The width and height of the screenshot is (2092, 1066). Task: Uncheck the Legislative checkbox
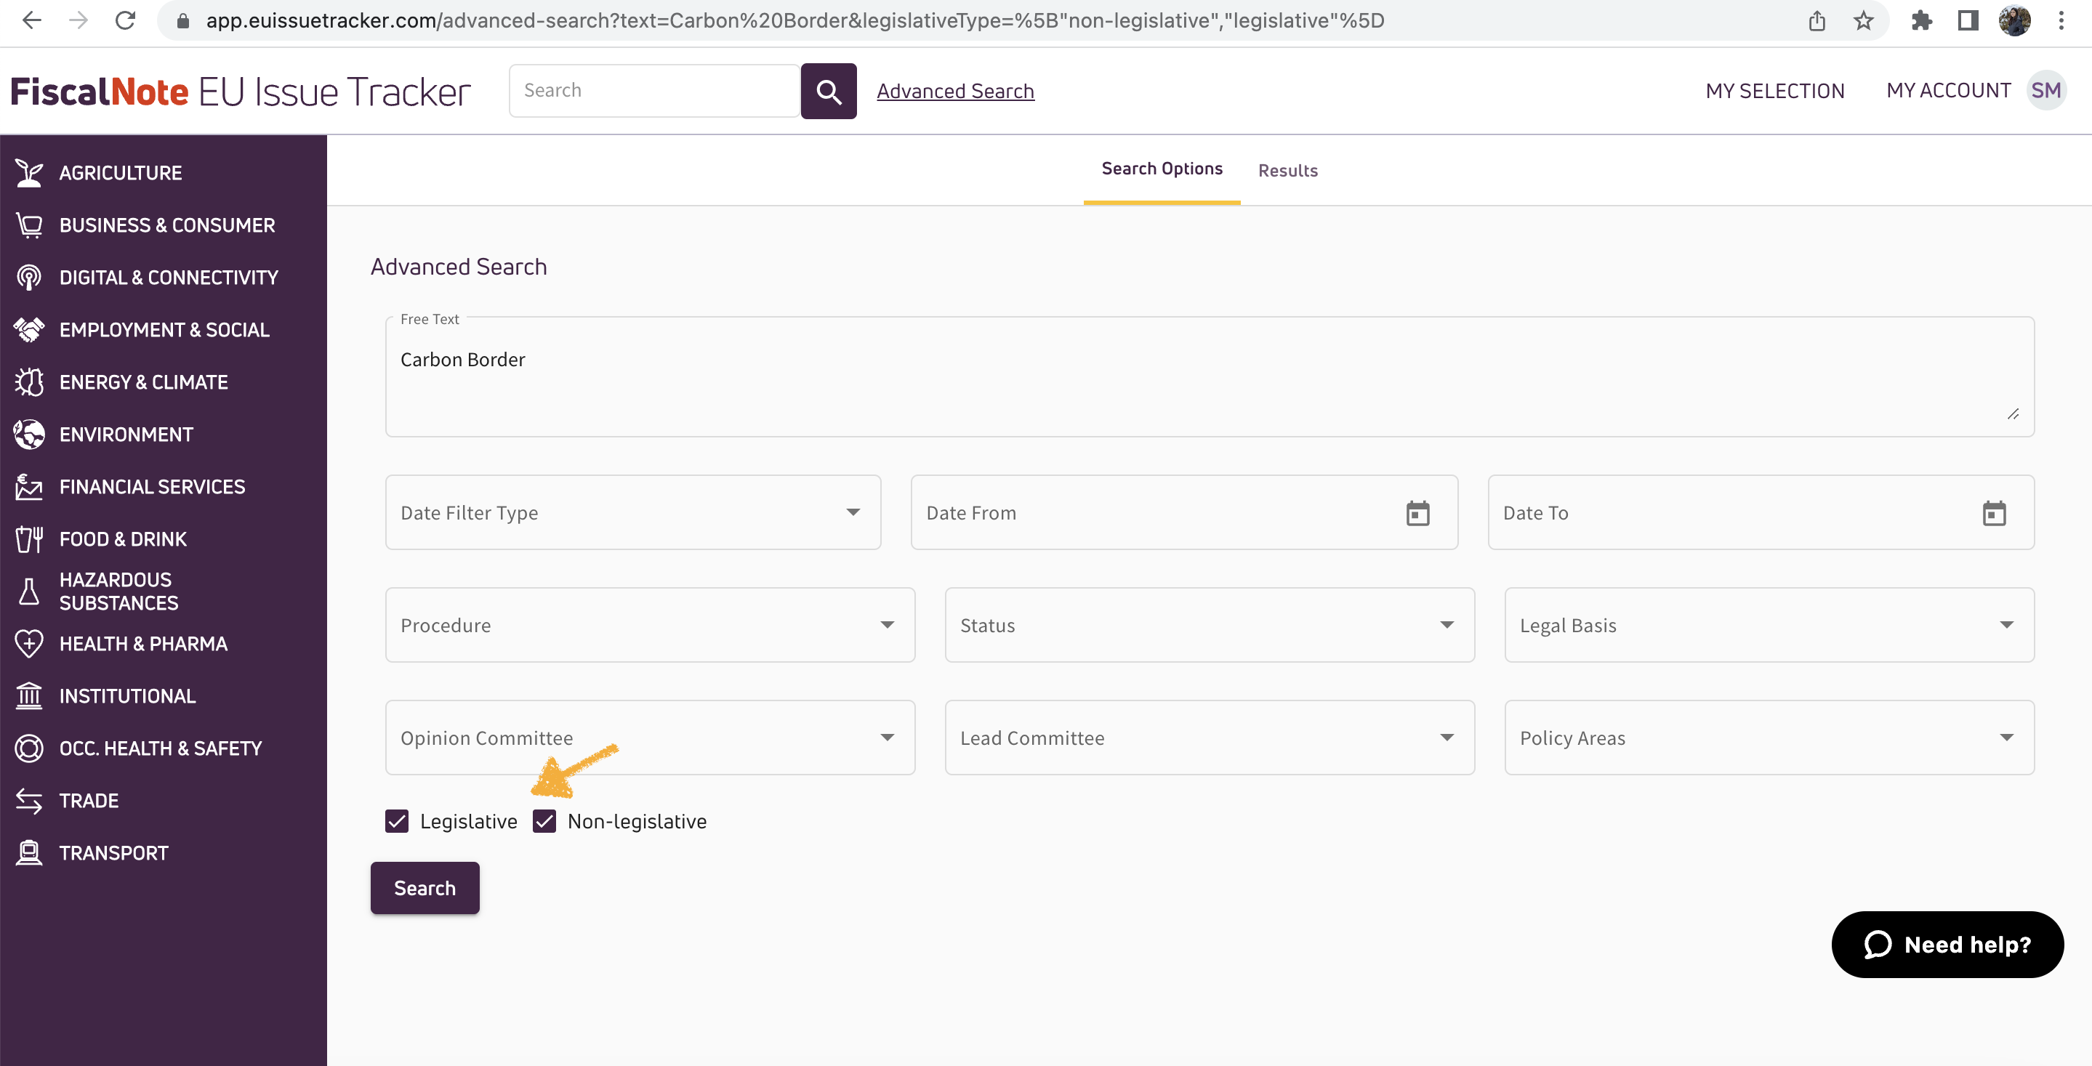pos(397,822)
